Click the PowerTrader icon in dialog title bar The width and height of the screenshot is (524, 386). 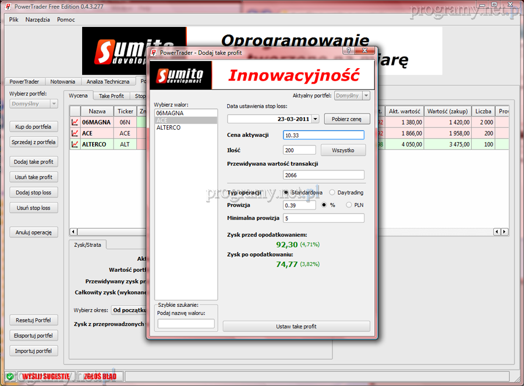pyautogui.click(x=154, y=52)
